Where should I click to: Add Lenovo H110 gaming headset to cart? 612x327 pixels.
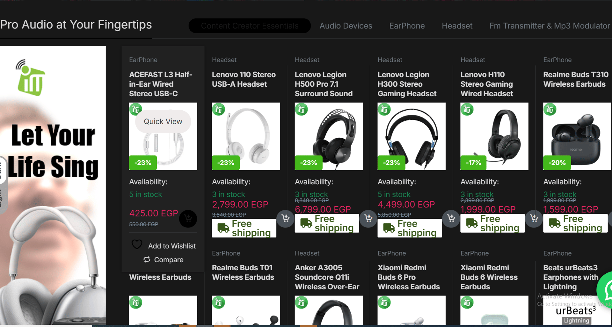[x=534, y=218]
